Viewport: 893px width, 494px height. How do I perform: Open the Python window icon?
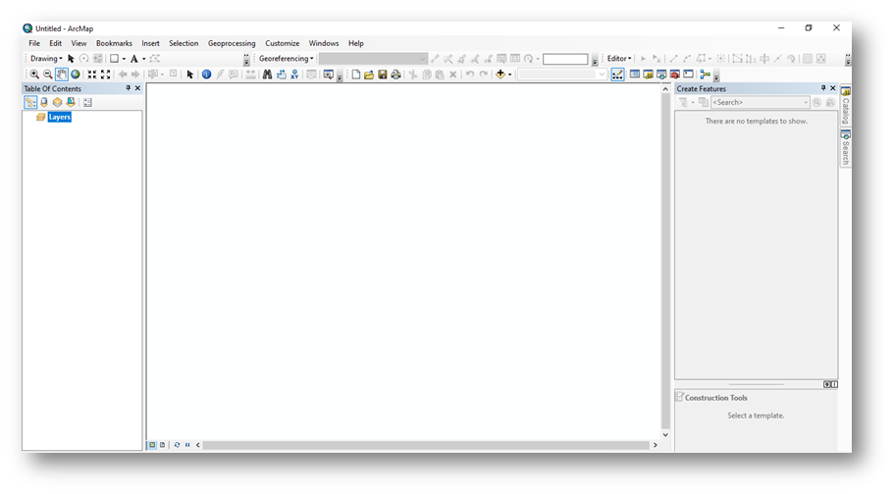(x=688, y=74)
